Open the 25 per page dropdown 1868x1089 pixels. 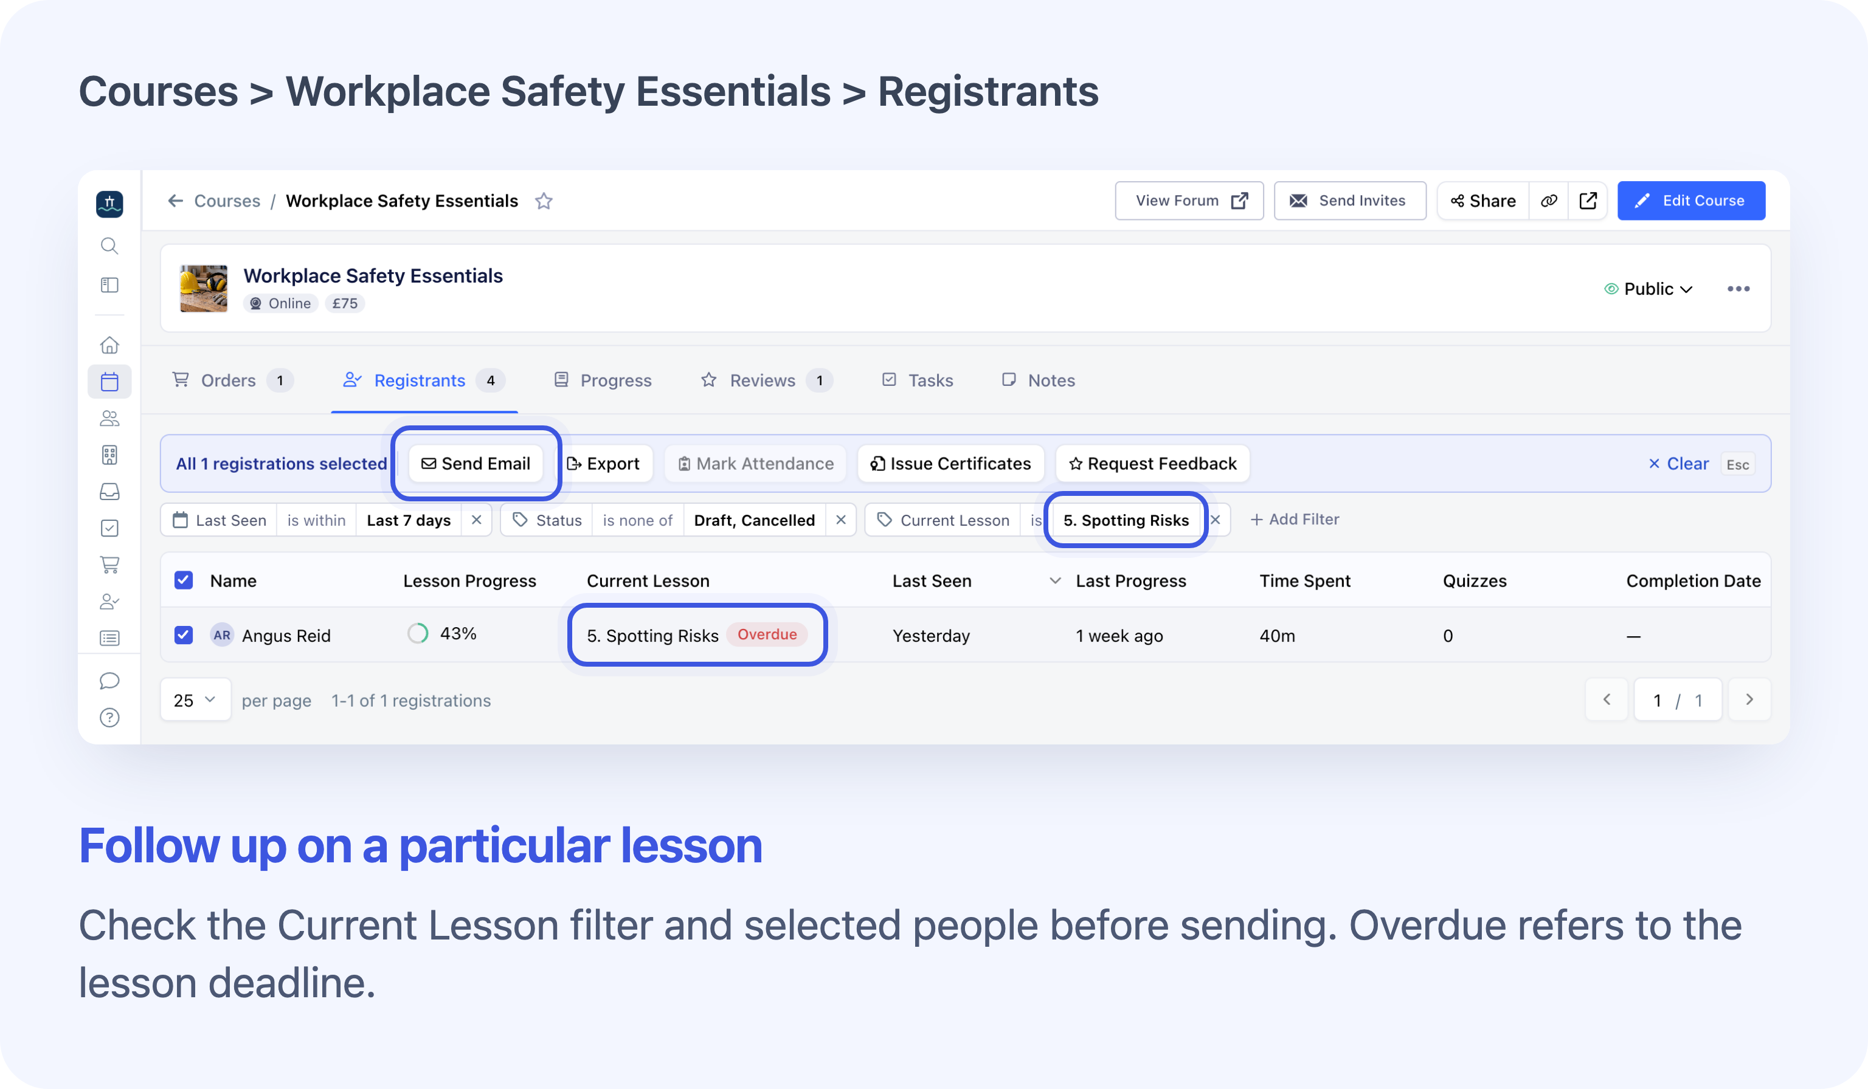point(195,700)
